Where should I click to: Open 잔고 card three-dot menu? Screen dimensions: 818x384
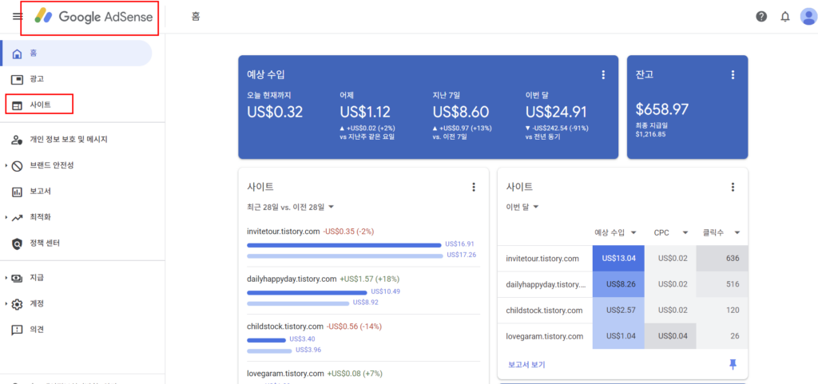[733, 74]
